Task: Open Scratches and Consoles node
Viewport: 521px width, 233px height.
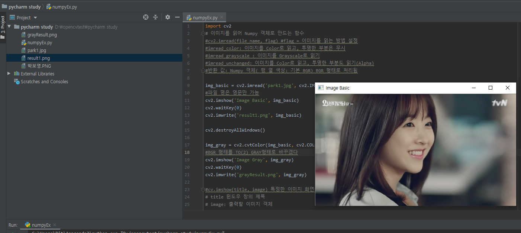Action: point(44,81)
